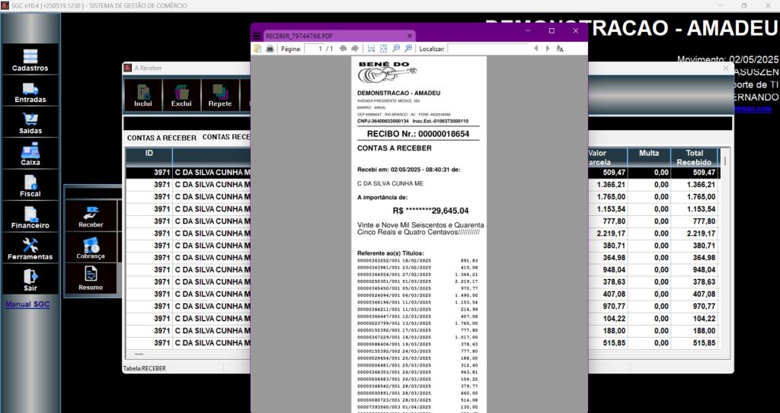The height and width of the screenshot is (413, 780).
Task: Click the Localizar search field
Action: (x=487, y=49)
